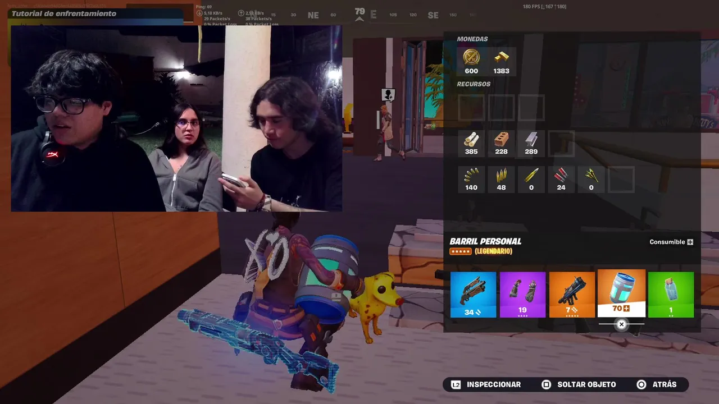Select the green potion slot with 1
The height and width of the screenshot is (404, 719).
[x=671, y=295]
